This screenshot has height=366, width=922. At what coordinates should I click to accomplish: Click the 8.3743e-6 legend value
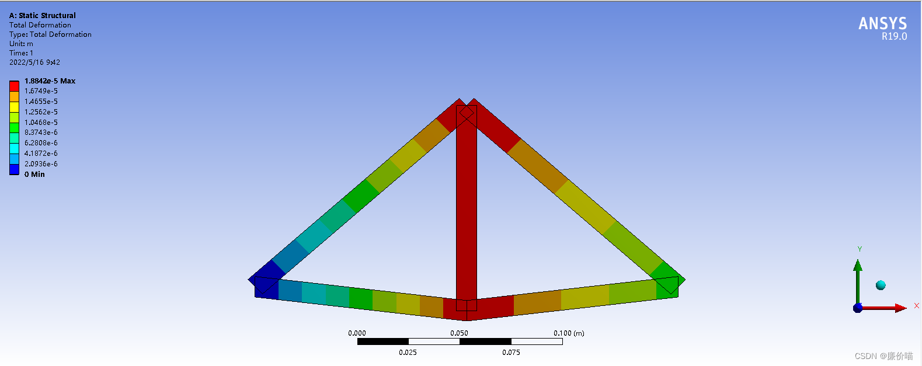coord(41,133)
